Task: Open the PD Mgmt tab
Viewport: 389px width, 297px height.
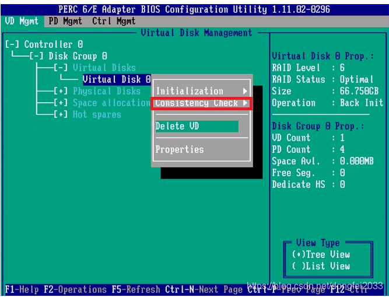Action: tap(65, 21)
